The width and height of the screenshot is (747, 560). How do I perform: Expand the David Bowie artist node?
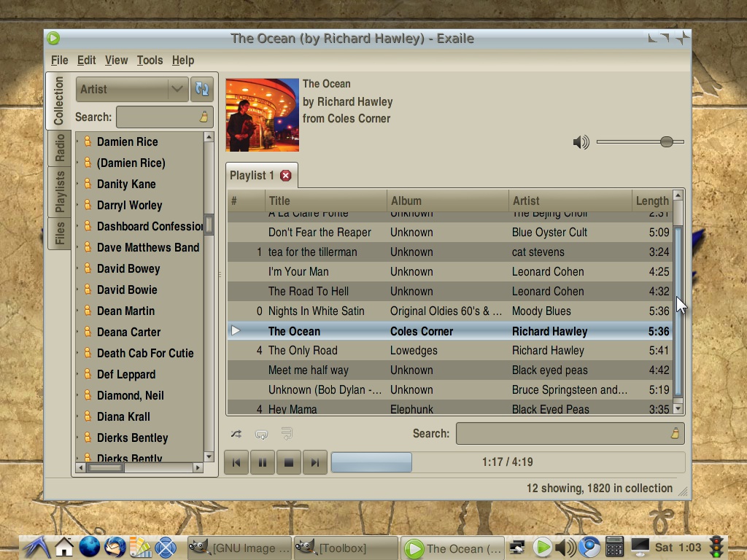click(x=77, y=289)
